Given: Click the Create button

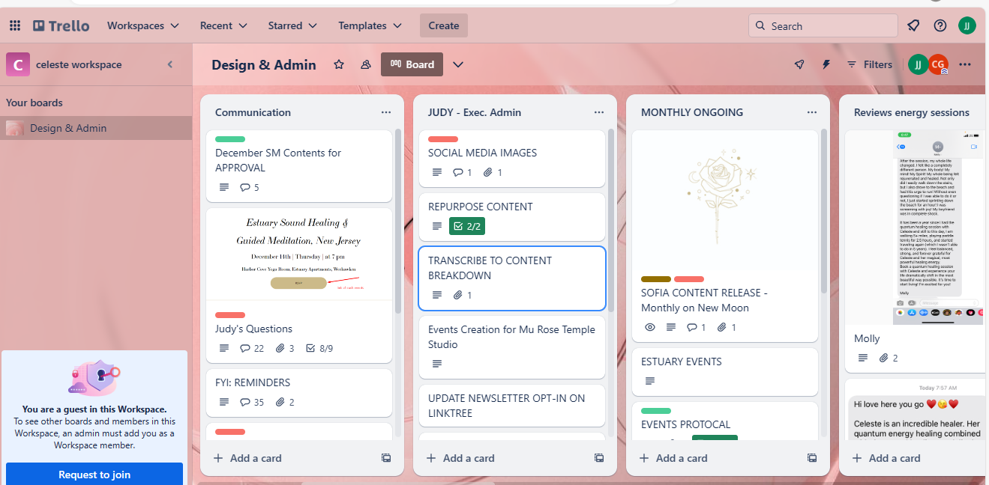Looking at the screenshot, I should click(443, 25).
